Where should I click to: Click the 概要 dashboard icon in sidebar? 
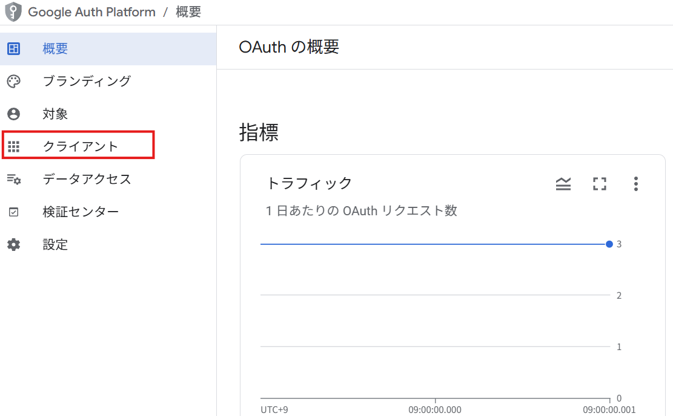14,49
